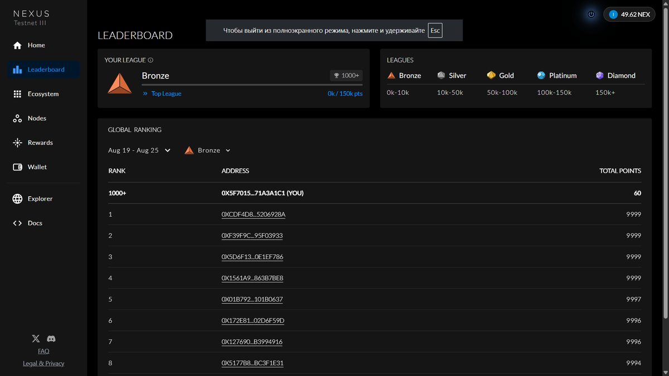Open address 0X127690...B3994916
The width and height of the screenshot is (669, 376).
252,342
